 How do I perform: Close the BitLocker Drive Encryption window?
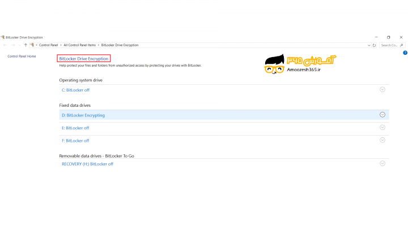[x=401, y=37]
